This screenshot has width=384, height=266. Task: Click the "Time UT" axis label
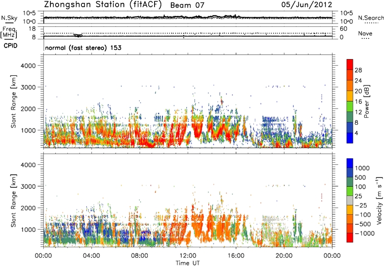tap(188, 263)
